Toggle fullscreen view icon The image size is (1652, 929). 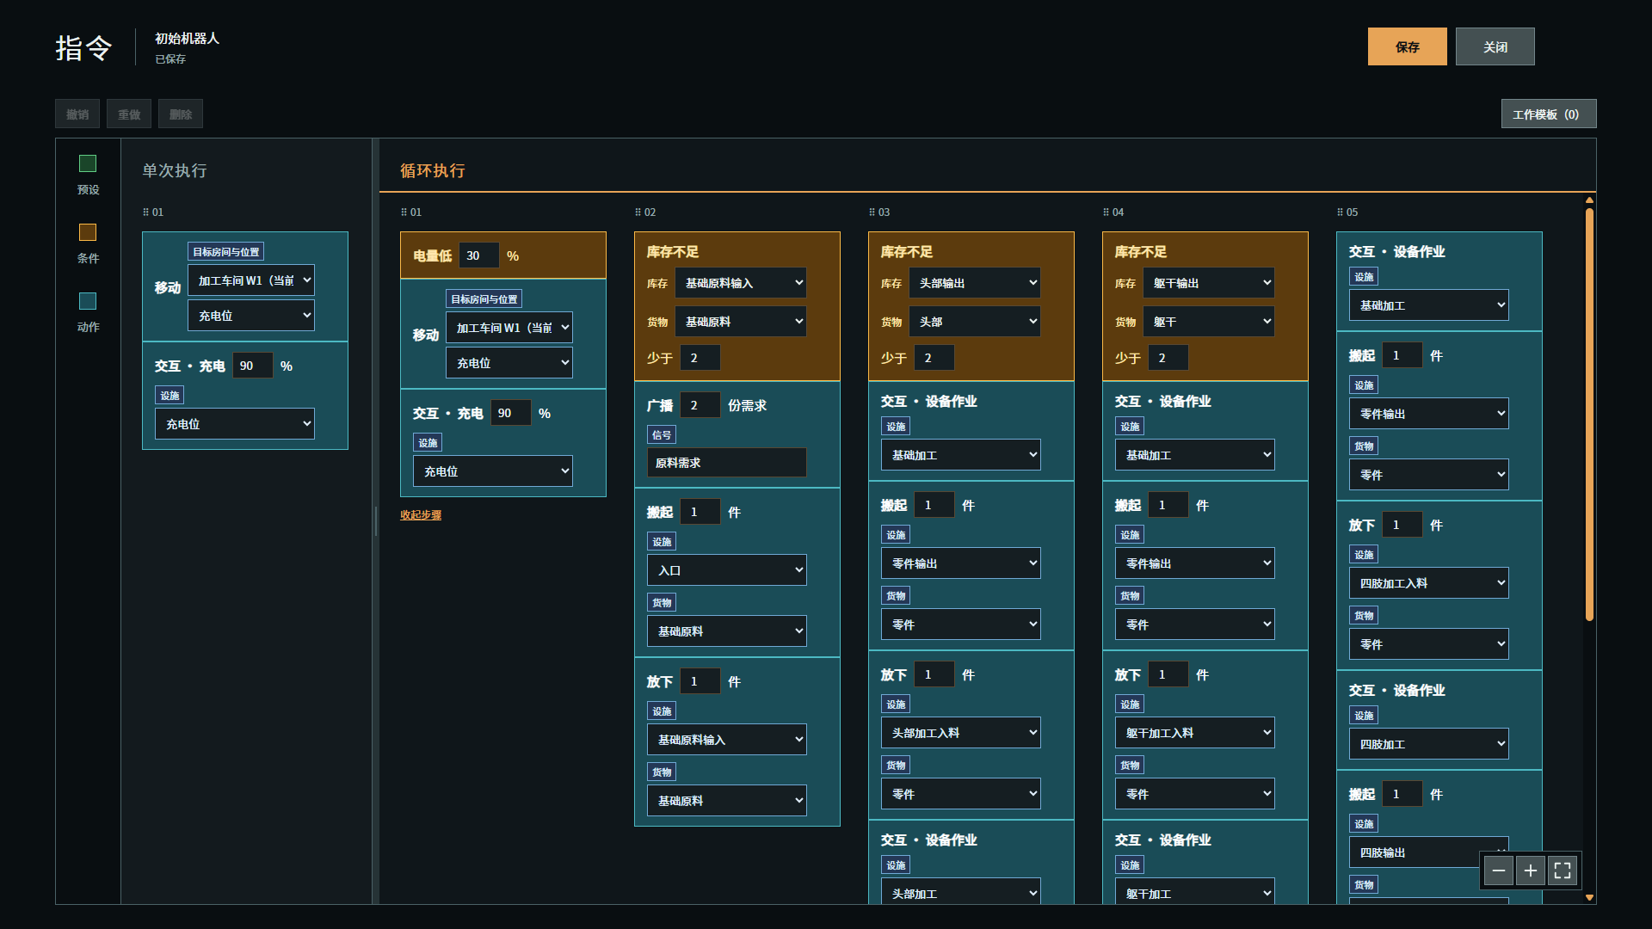(1563, 871)
